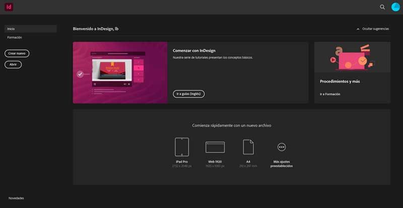
Task: Open the magenta tutorial preview thumbnail
Action: 120,72
